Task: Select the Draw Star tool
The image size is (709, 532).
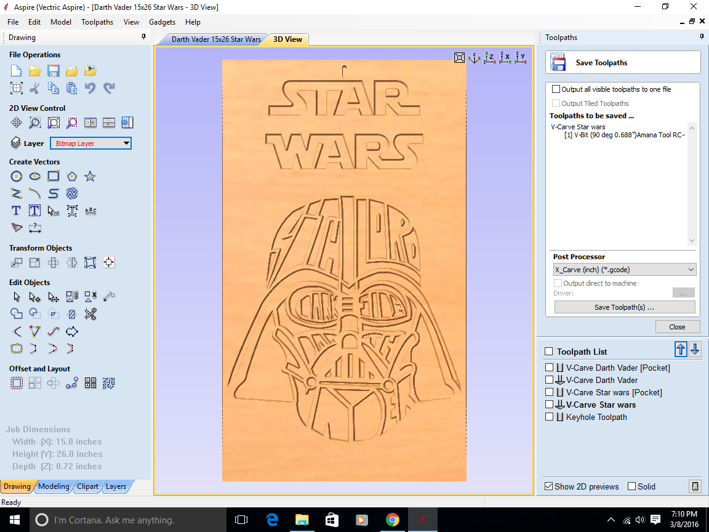Action: (90, 175)
